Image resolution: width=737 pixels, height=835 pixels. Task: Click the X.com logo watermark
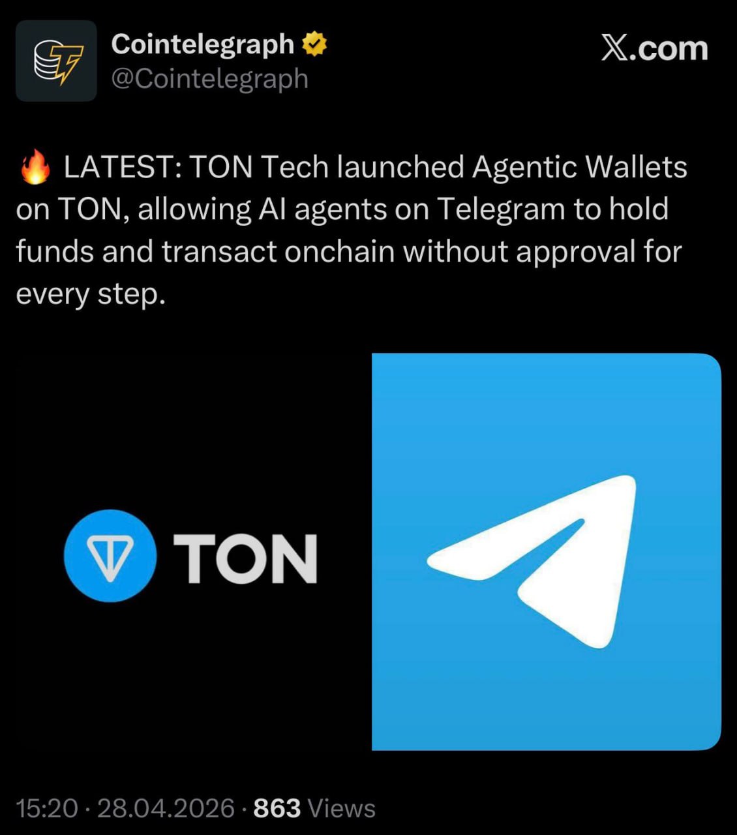654,48
